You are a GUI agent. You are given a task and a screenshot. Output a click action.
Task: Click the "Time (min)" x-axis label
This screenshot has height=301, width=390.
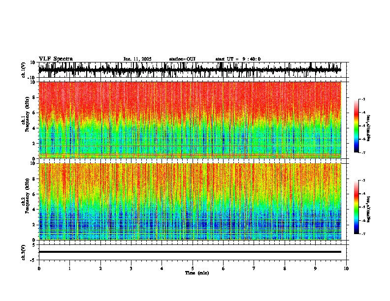point(197,273)
